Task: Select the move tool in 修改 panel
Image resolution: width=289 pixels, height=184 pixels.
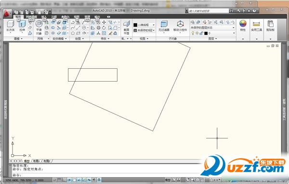Action: (x=104, y=23)
